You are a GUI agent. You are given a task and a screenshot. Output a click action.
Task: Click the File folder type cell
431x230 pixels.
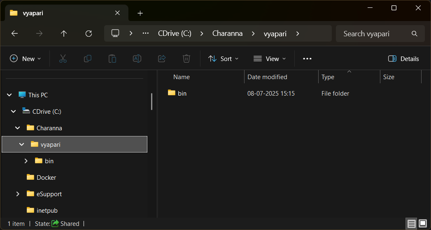tap(335, 94)
